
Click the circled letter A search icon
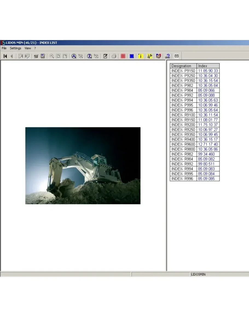[74, 56]
